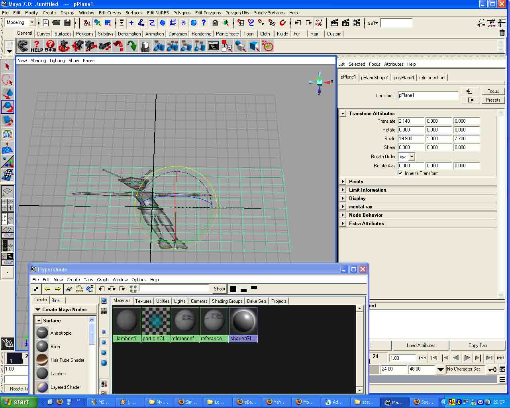Select the shaderGl... material swatch
510x408 pixels.
(x=243, y=324)
